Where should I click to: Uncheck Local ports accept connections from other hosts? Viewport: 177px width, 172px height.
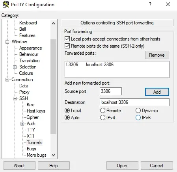[67, 39]
